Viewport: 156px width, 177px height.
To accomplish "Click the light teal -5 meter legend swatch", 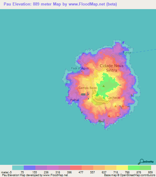I will 18,168.
